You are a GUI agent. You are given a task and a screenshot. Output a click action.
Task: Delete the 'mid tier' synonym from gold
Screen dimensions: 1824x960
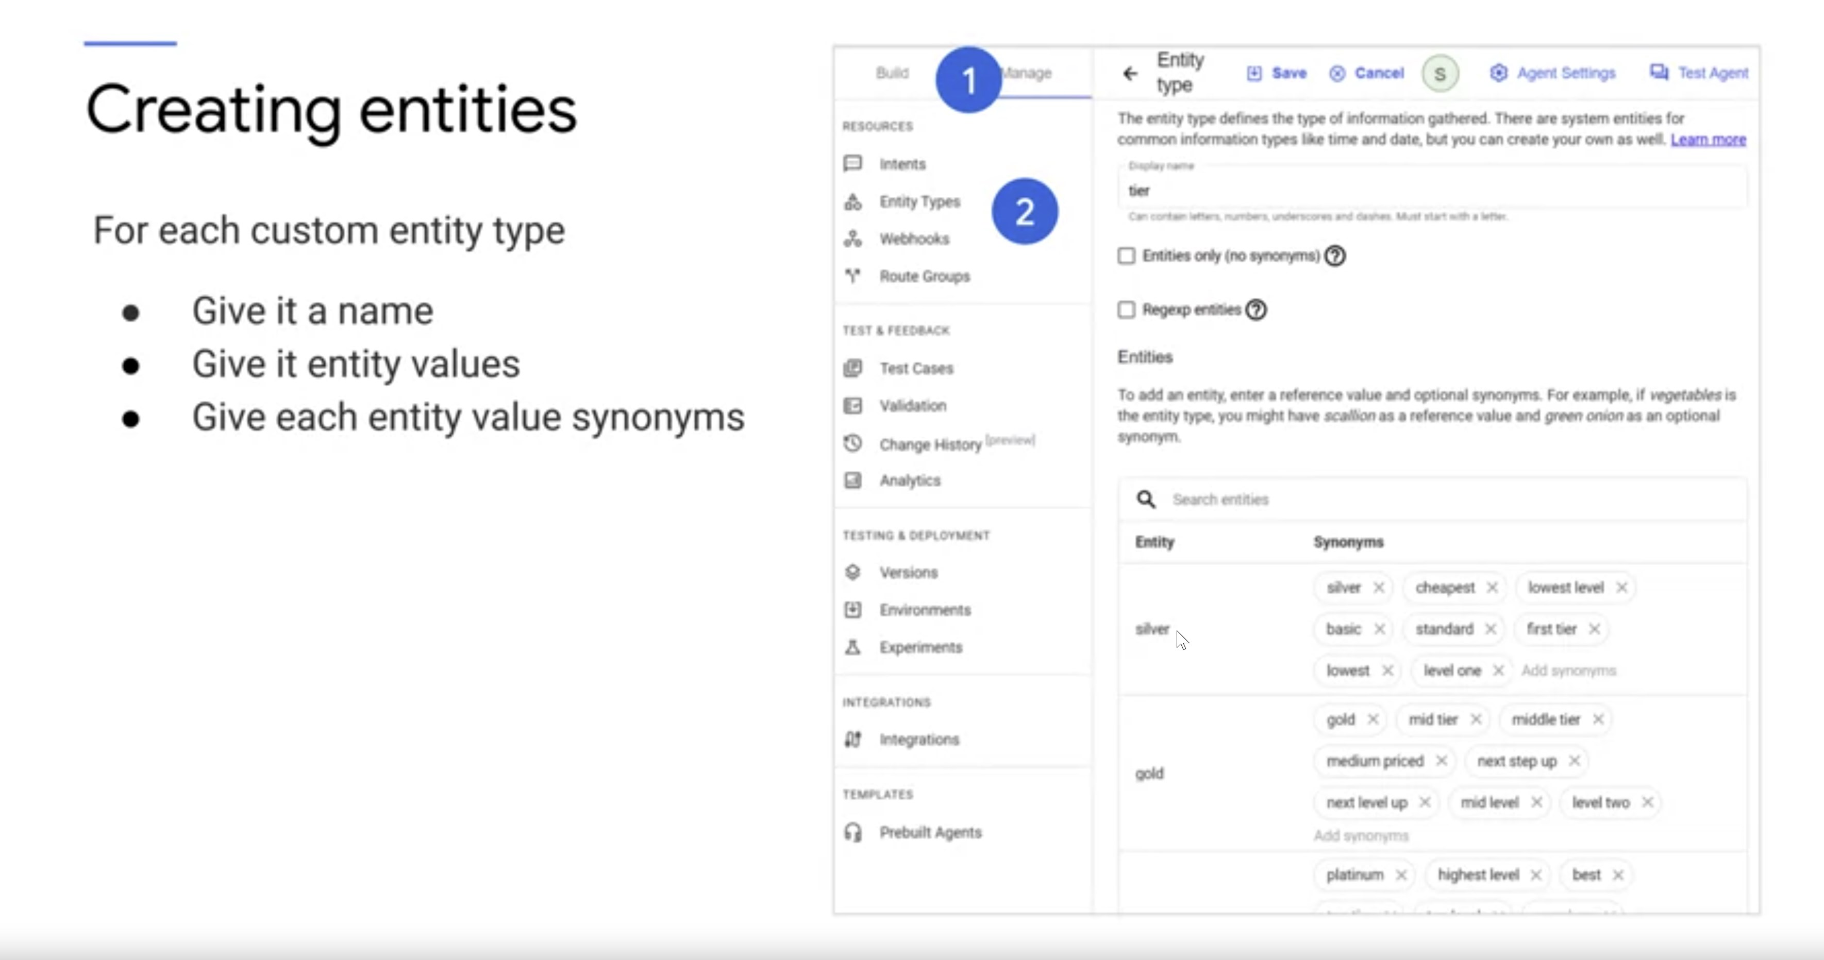point(1476,719)
